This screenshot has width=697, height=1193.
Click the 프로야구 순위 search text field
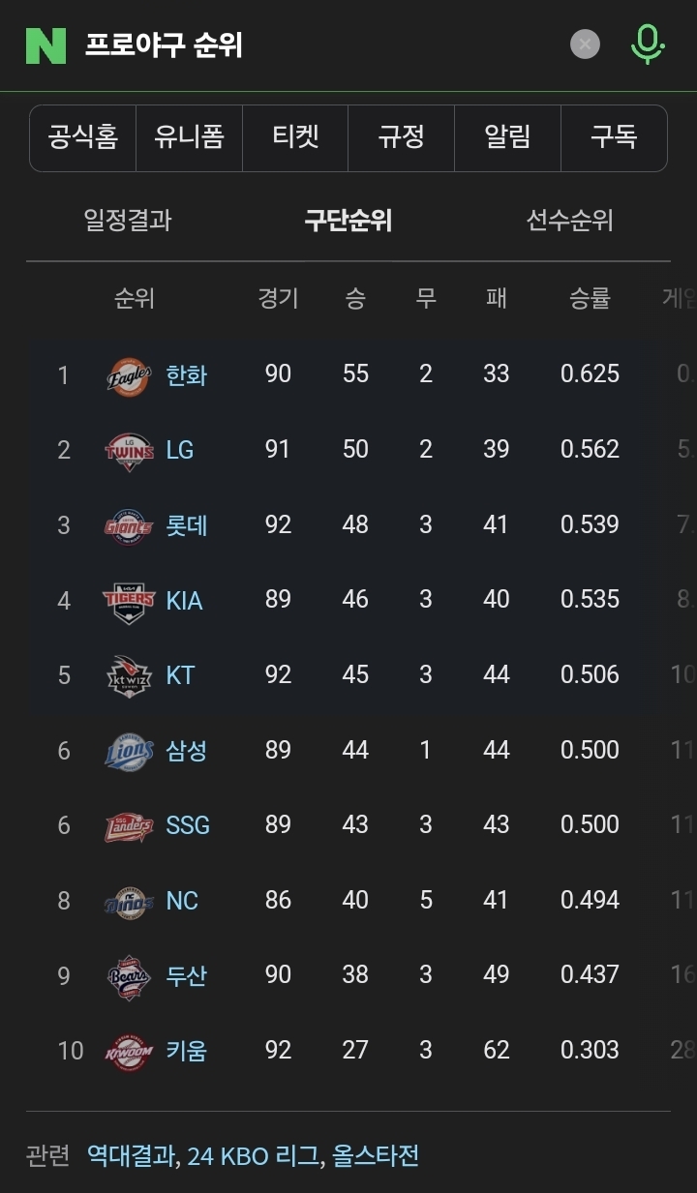319,45
